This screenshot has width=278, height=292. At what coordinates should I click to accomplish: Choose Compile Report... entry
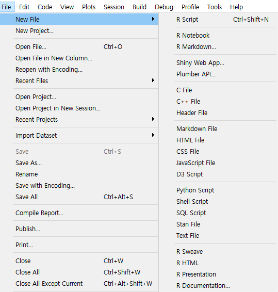point(79,213)
